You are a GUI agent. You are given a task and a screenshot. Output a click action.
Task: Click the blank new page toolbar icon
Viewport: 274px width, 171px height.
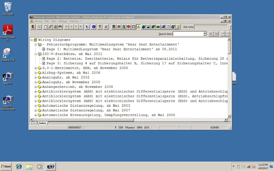coord(45,27)
